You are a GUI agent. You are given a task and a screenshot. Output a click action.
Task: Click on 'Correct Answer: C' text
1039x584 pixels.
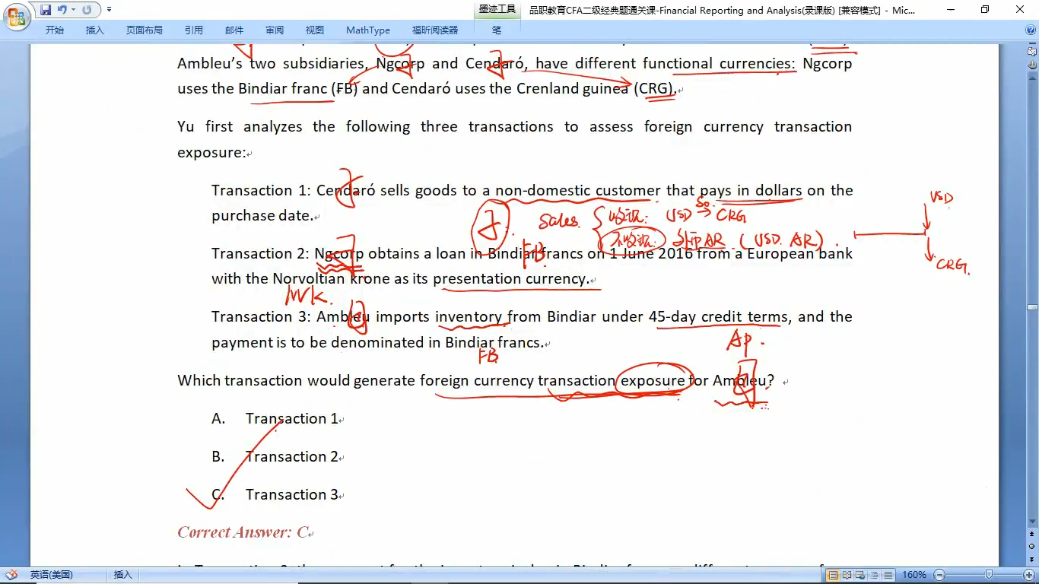click(243, 532)
